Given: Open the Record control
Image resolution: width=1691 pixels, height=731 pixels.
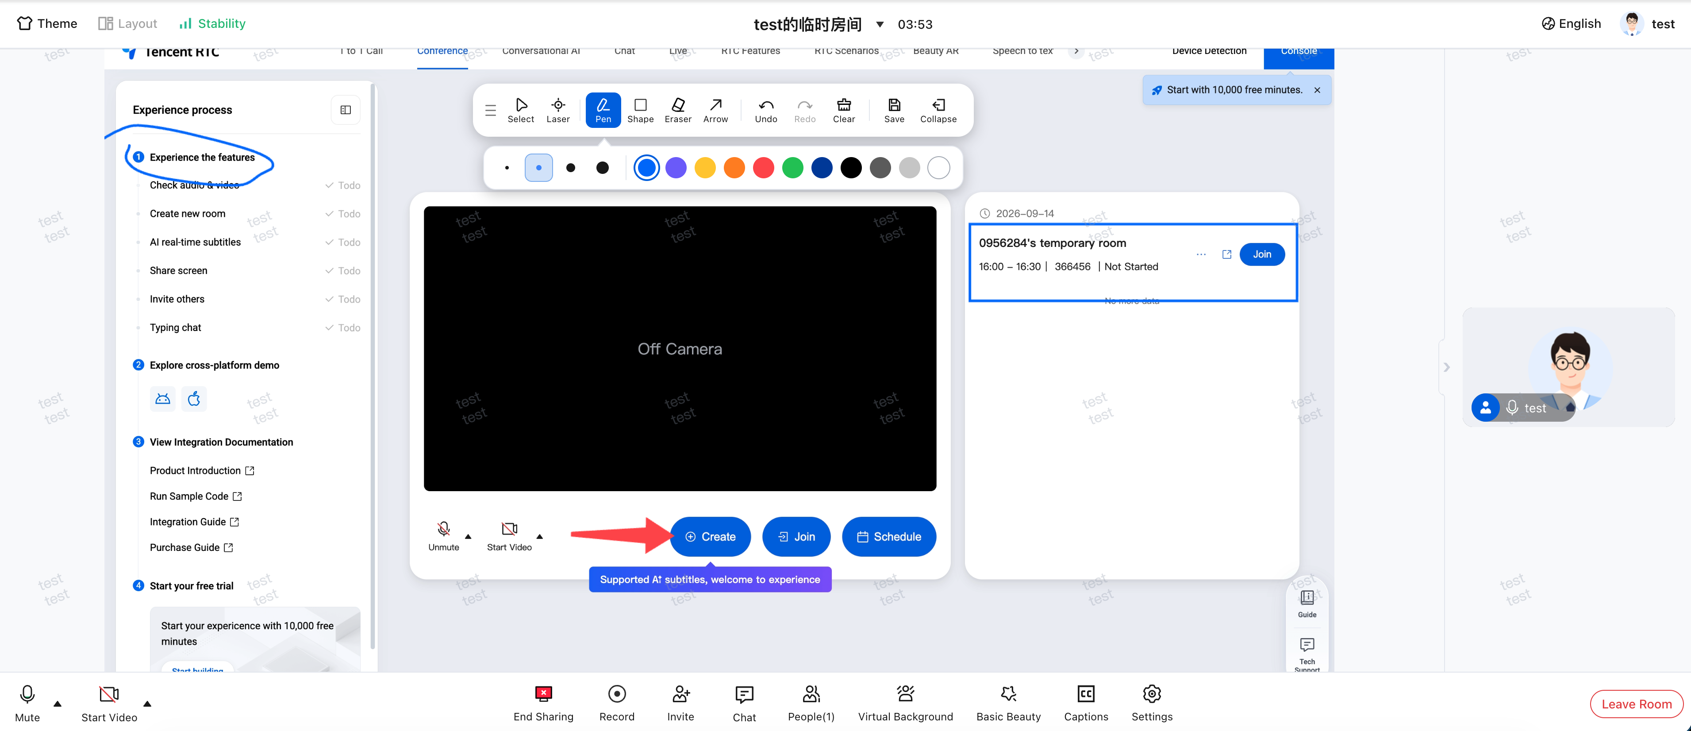Looking at the screenshot, I should (x=616, y=703).
